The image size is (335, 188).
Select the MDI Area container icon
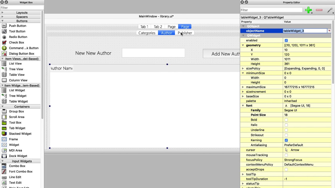coord(4,150)
